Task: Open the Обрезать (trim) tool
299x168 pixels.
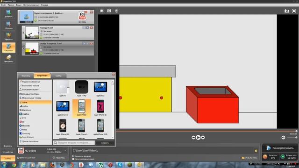Action: pyautogui.click(x=8, y=25)
